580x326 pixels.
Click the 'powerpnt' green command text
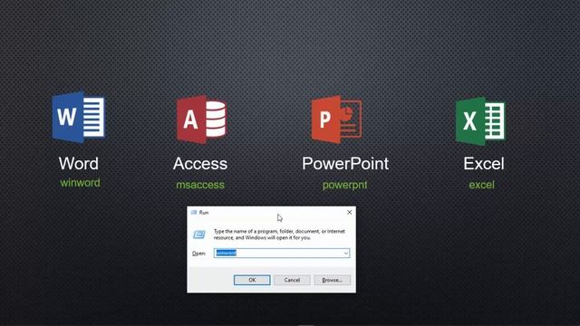pyautogui.click(x=344, y=185)
